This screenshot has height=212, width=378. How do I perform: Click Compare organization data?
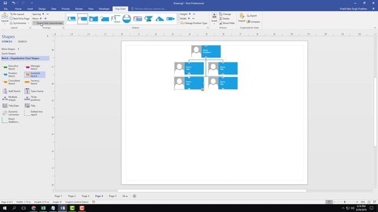(x=253, y=22)
